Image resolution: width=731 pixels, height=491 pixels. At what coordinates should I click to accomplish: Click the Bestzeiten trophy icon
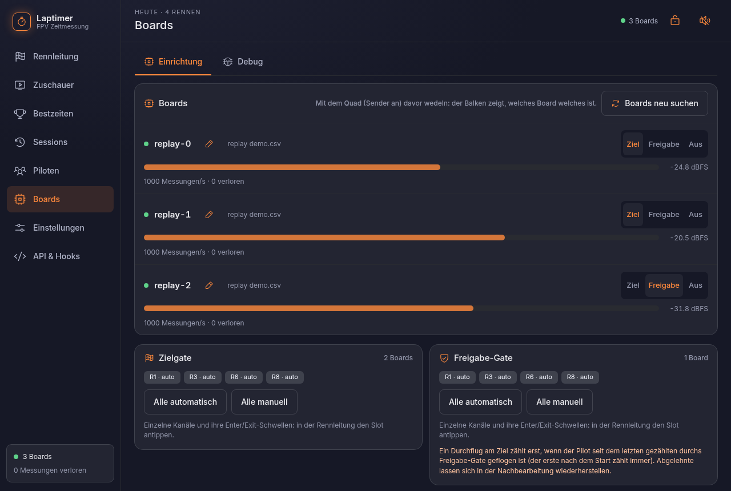click(x=20, y=114)
